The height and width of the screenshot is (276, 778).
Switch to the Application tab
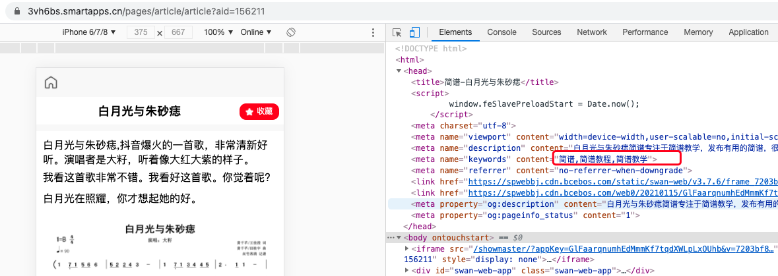click(748, 32)
